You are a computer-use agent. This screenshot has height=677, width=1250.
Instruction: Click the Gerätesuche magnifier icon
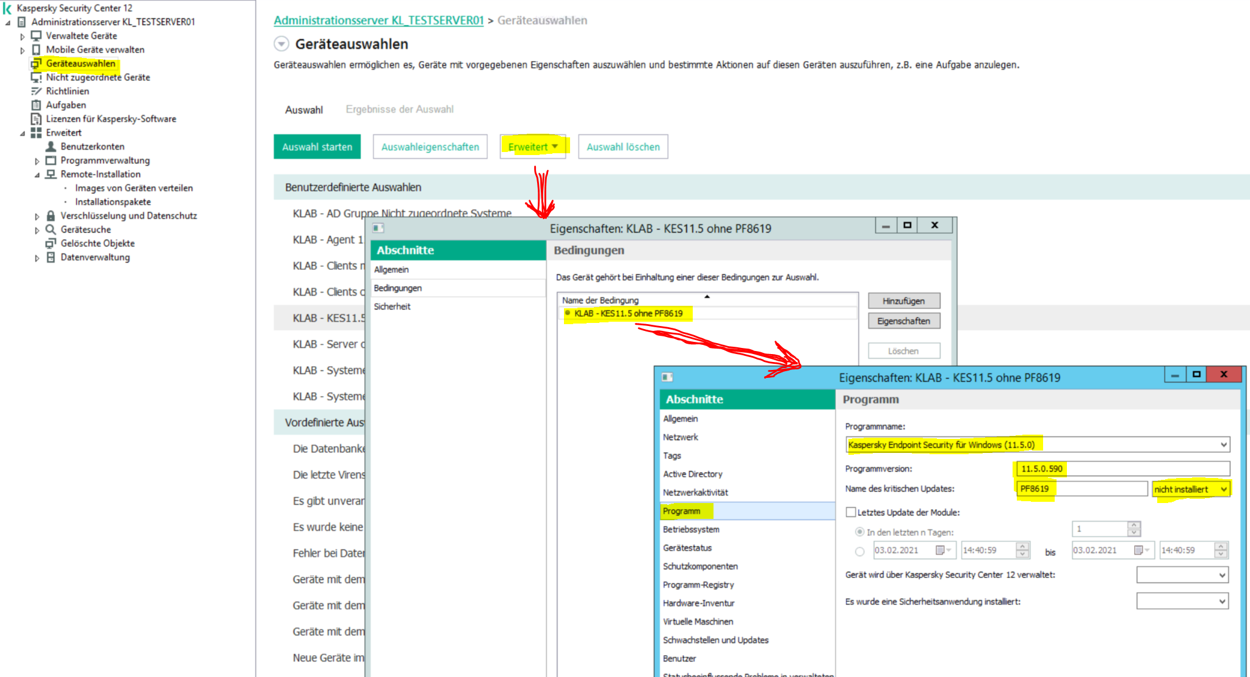point(51,230)
